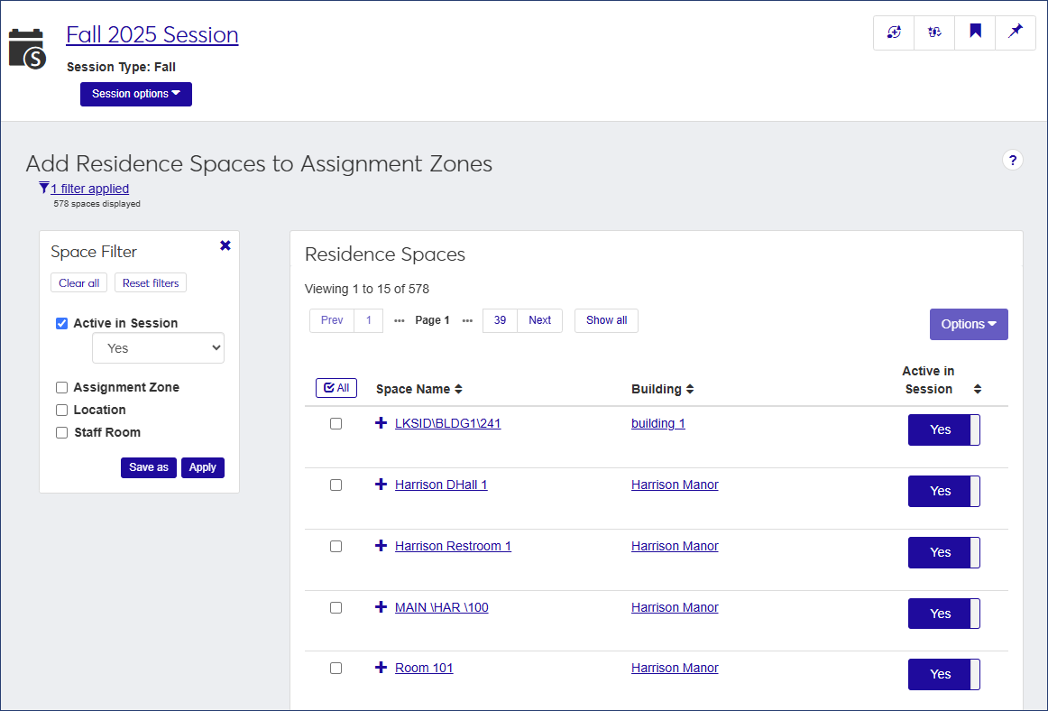Open the Session options menu

pos(135,94)
